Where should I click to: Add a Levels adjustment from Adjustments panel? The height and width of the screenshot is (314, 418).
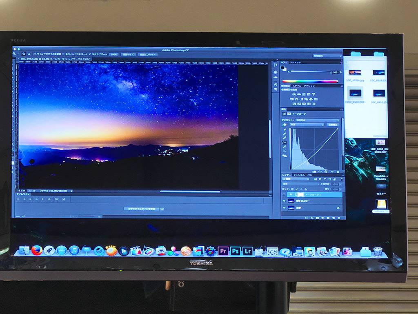click(299, 94)
